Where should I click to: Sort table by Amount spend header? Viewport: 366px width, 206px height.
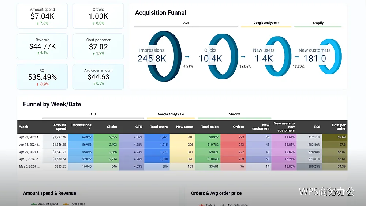(60, 127)
